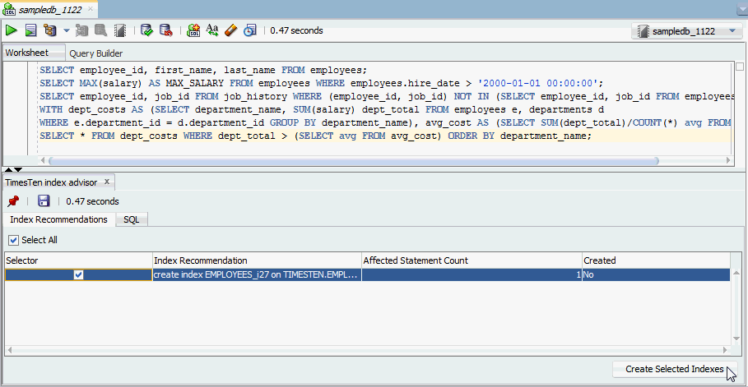
Task: Click the Create Selected Indexes button
Action: click(x=675, y=370)
